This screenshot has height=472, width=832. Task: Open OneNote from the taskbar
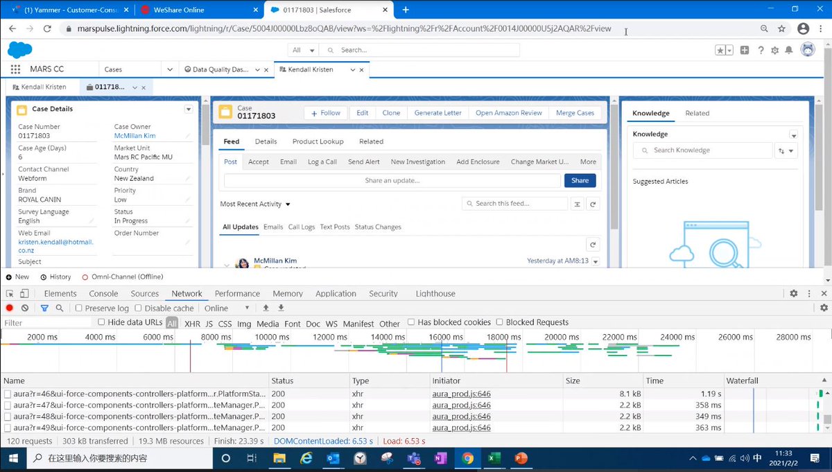pos(440,458)
